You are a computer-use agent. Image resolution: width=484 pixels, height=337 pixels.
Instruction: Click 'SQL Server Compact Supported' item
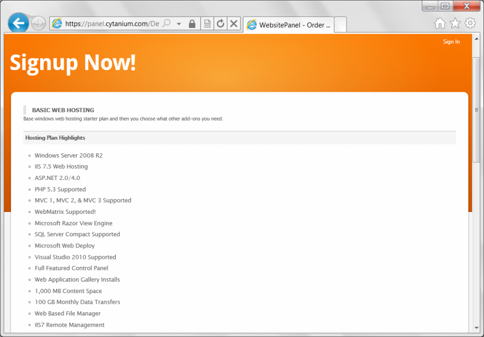(77, 234)
